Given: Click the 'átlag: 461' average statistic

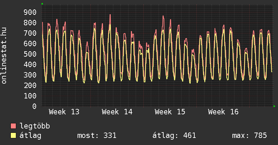Looking at the screenshot, I should [x=174, y=136].
